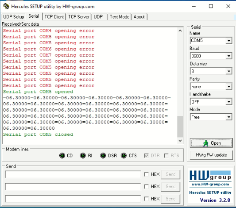Open the Data size dropdown showing 8
The width and height of the screenshot is (236, 208).
[x=229, y=71]
